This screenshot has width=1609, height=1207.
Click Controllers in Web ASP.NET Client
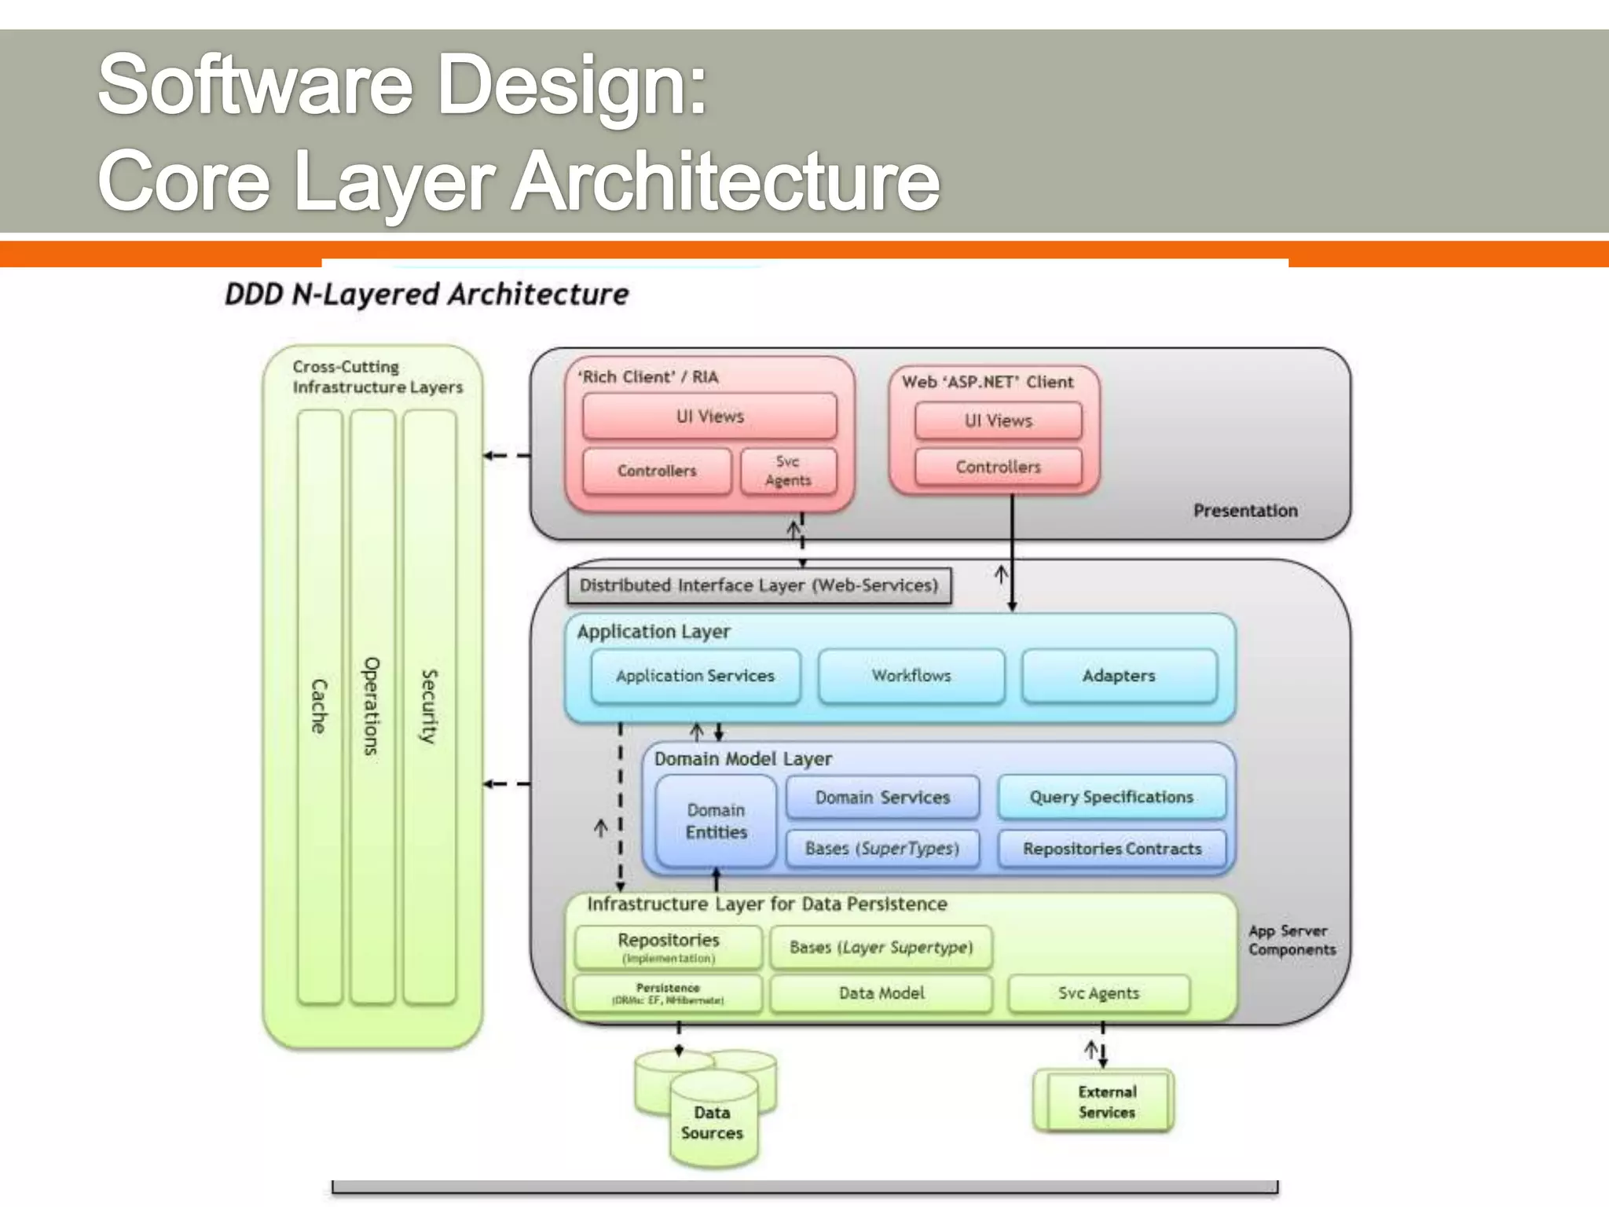point(998,467)
